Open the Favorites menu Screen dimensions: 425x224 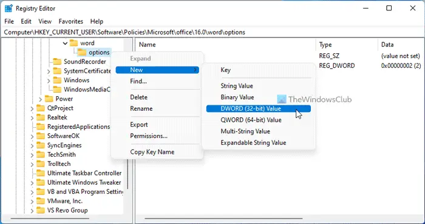click(71, 21)
